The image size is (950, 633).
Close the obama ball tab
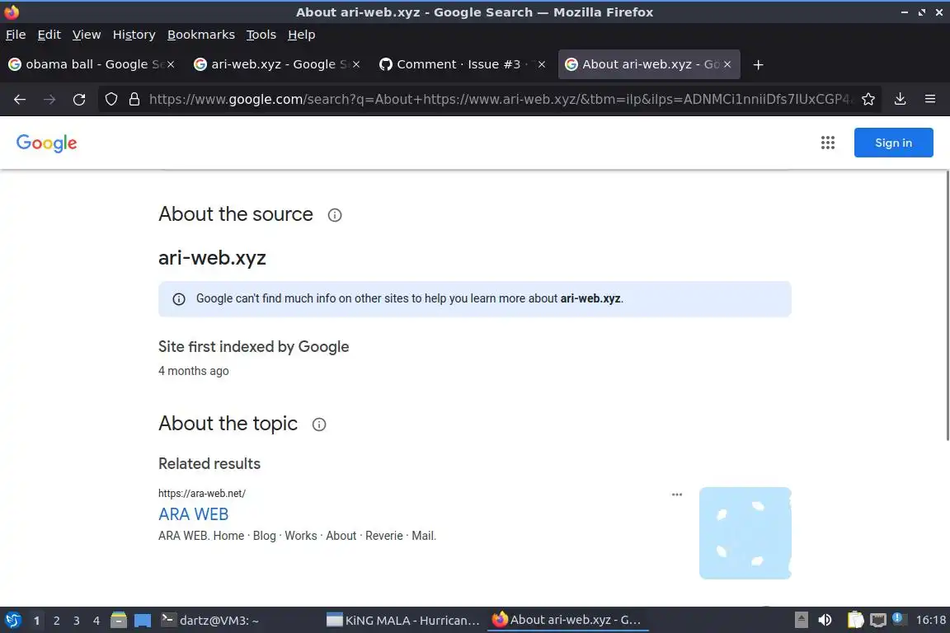[171, 64]
